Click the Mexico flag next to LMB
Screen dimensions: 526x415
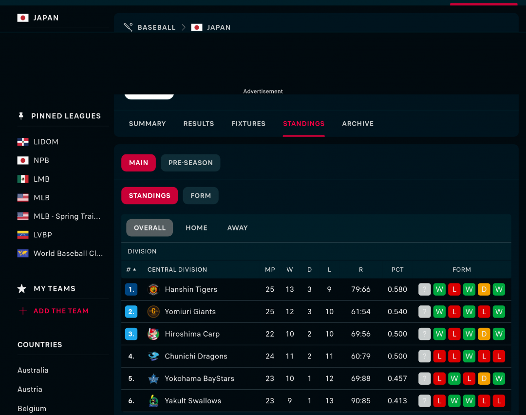[23, 179]
